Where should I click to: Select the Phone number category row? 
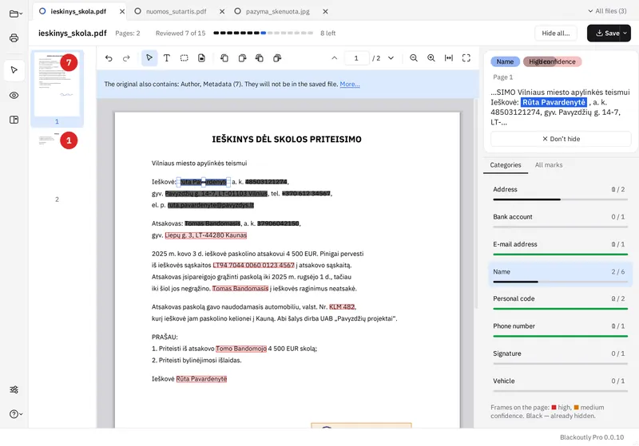561,330
